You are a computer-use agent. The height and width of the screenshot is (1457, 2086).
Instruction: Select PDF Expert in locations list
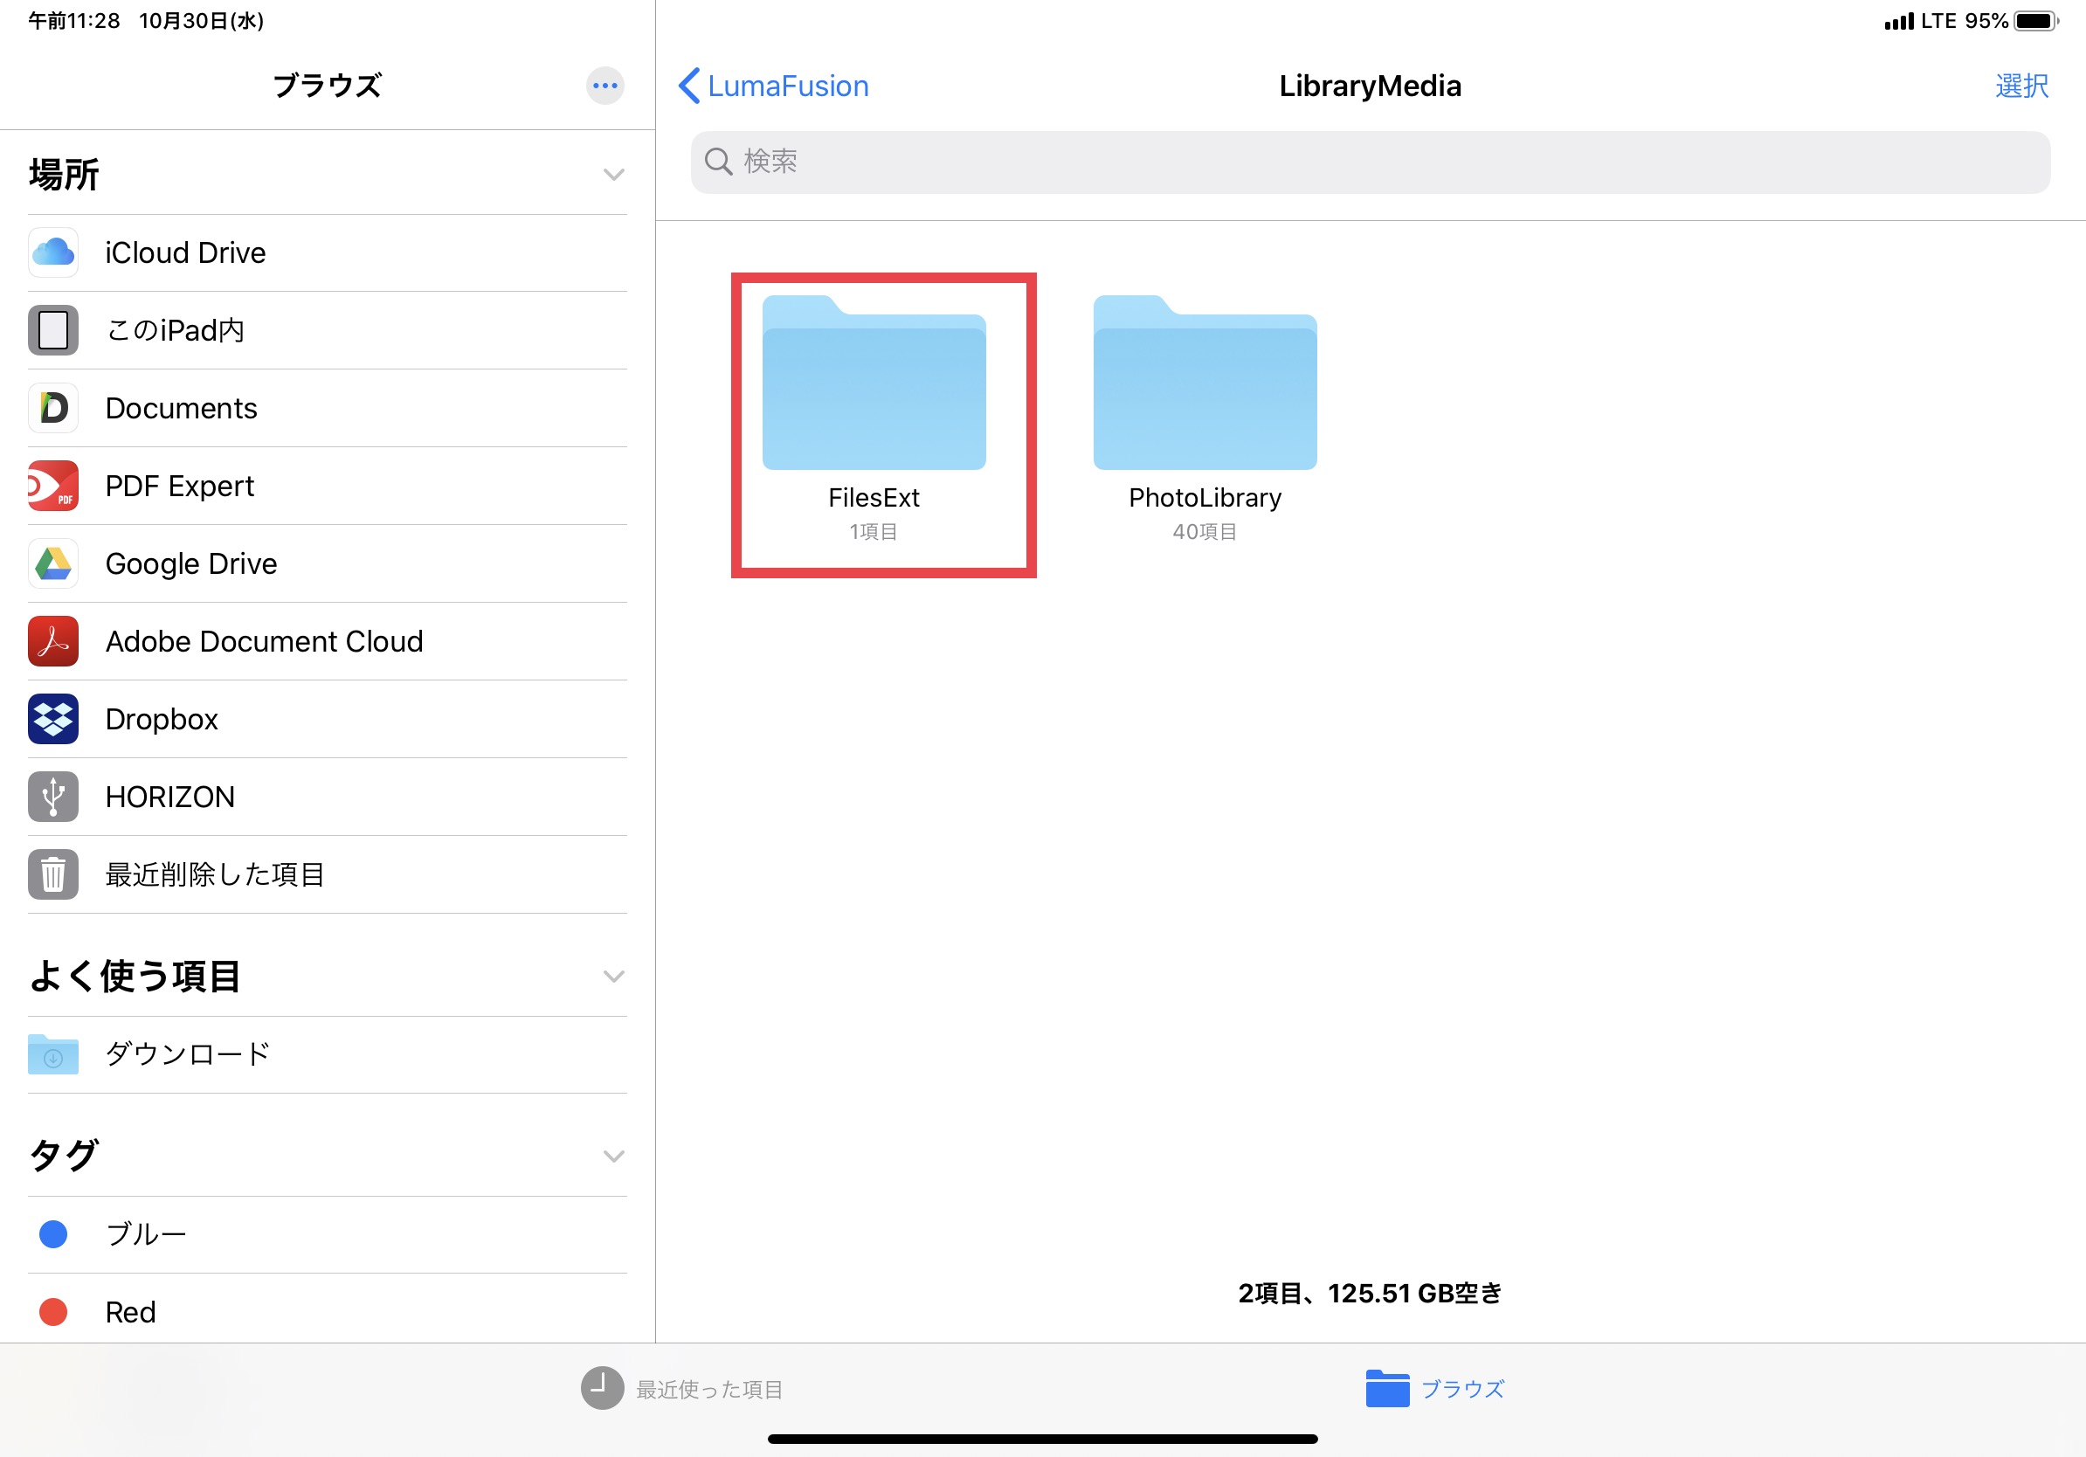click(x=180, y=486)
